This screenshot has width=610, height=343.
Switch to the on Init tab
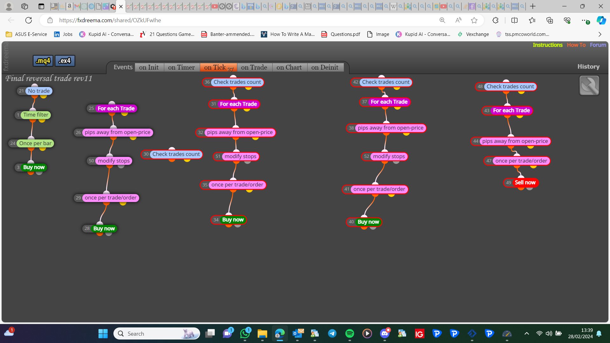[x=149, y=67]
